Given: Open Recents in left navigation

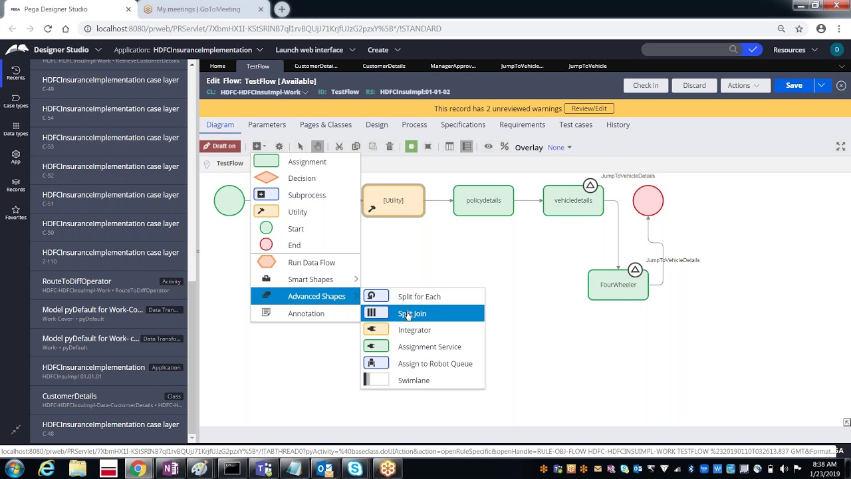Looking at the screenshot, I should [x=16, y=73].
